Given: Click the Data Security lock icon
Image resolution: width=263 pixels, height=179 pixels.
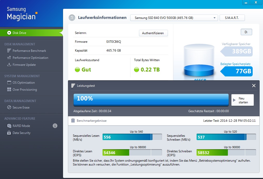Looking at the screenshot, I should (x=9, y=133).
